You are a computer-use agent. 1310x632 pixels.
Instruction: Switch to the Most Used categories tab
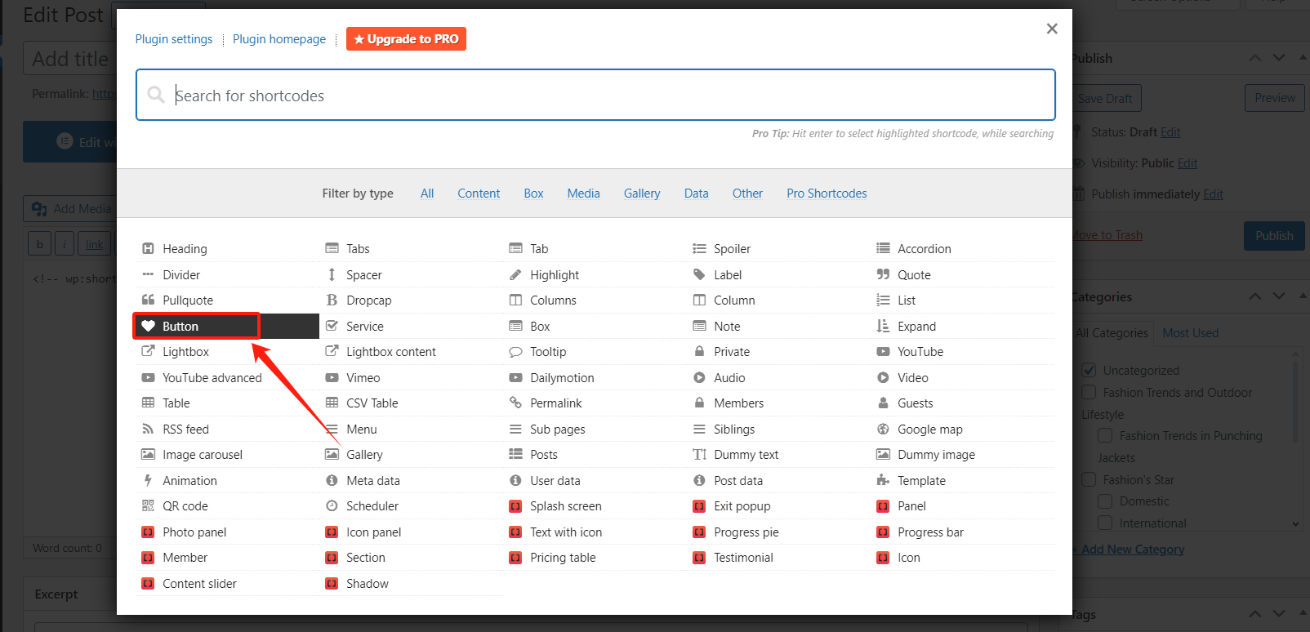coord(1190,333)
